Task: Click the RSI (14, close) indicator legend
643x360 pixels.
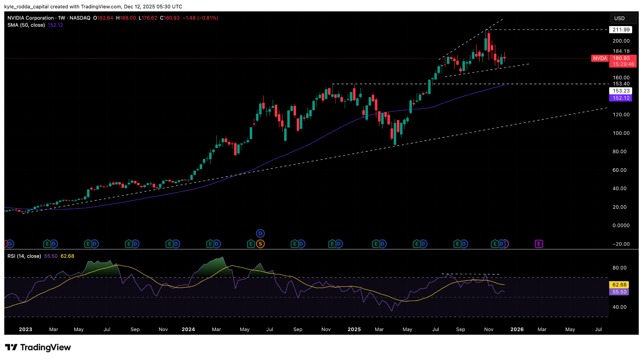Action: click(24, 256)
